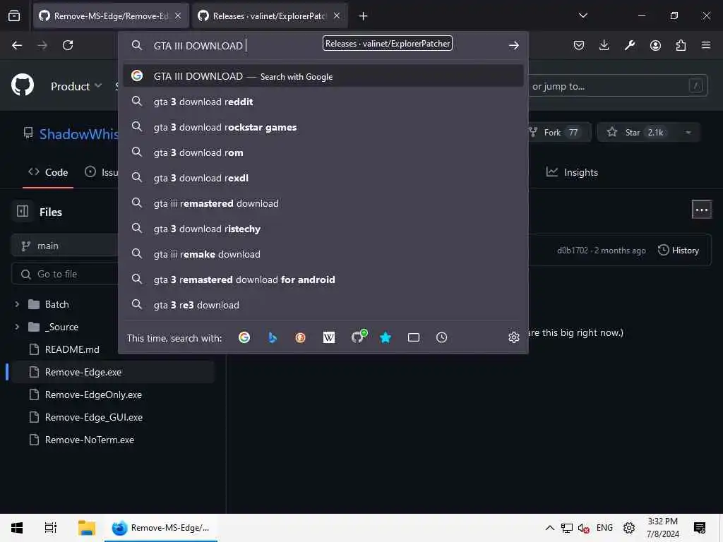The height and width of the screenshot is (542, 723).
Task: Open the Windows Start menu
Action: pyautogui.click(x=17, y=528)
